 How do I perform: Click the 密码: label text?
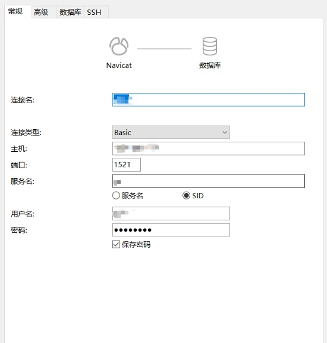[19, 230]
